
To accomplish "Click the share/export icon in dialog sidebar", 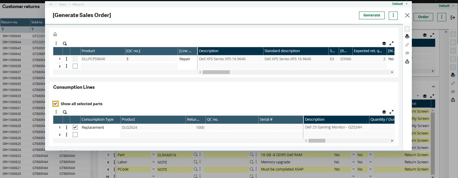I will (407, 61).
